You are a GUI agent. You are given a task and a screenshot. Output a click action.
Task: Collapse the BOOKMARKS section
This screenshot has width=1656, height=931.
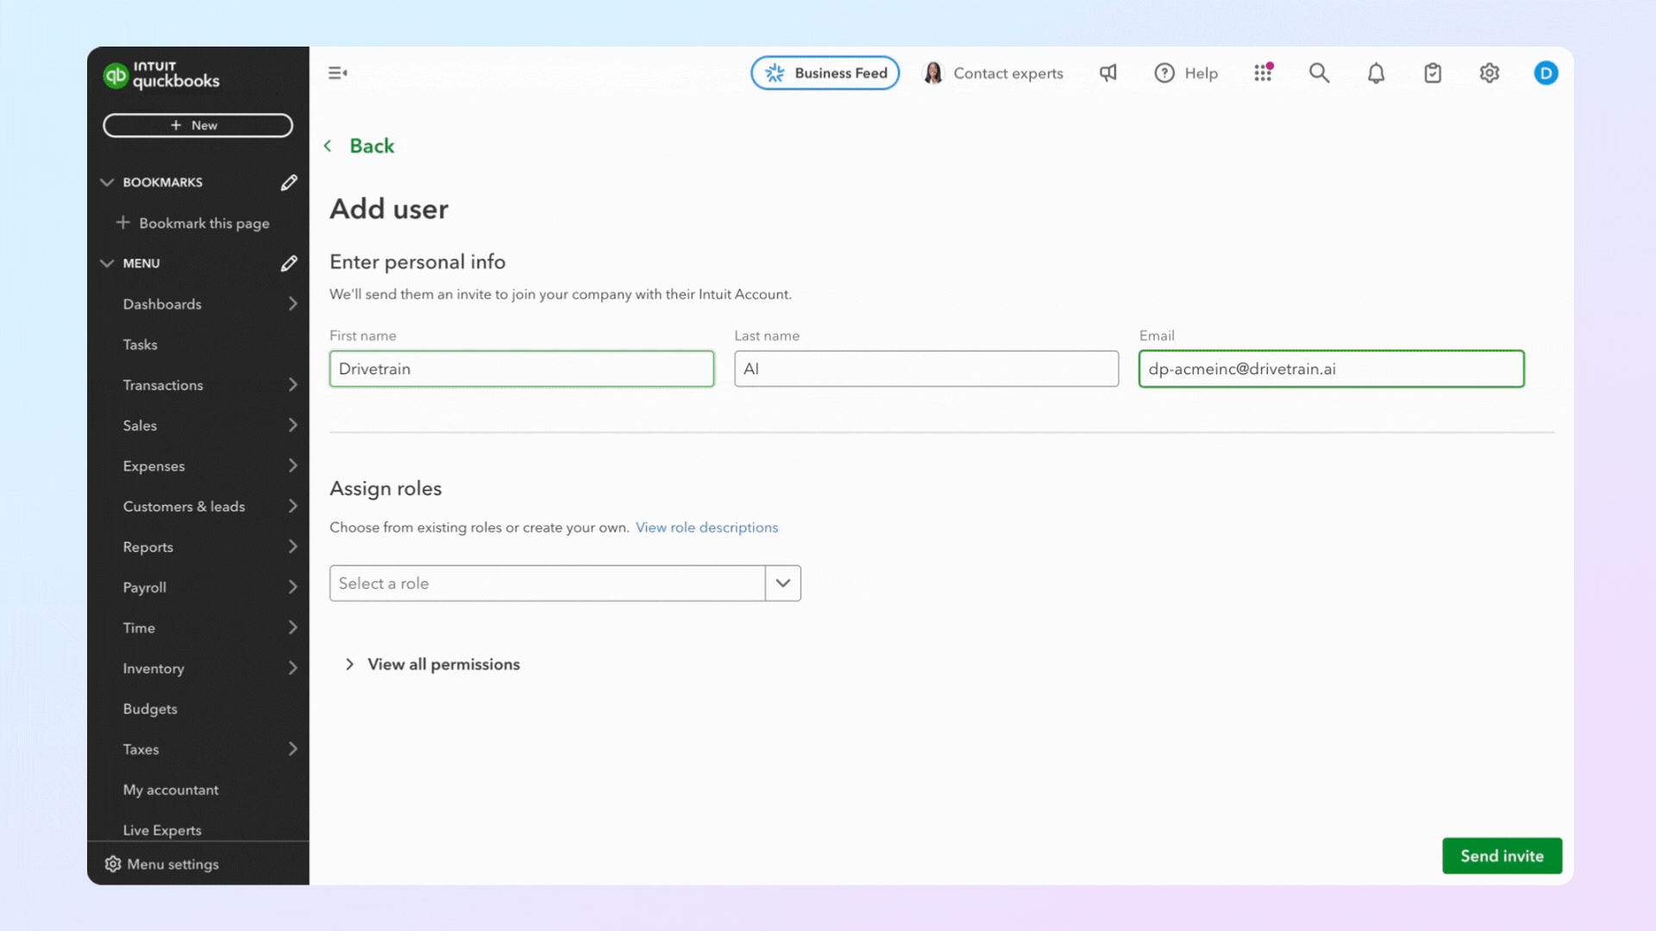pos(107,182)
